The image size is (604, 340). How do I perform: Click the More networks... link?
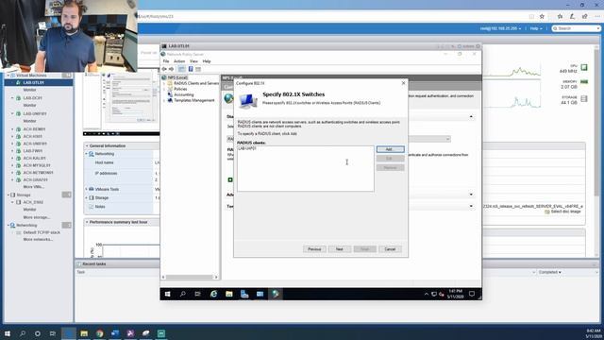coord(38,239)
